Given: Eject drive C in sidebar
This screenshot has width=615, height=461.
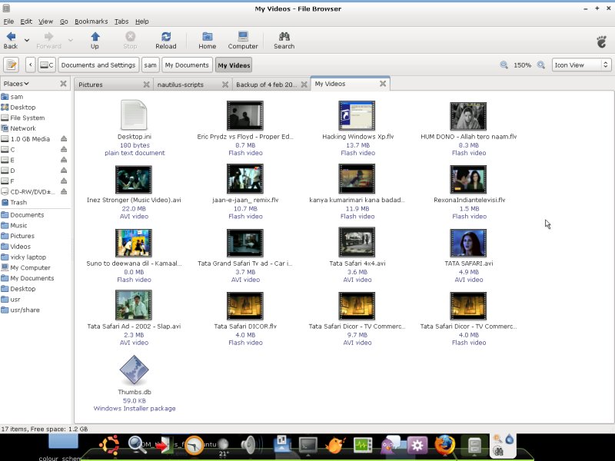Looking at the screenshot, I should [64, 149].
